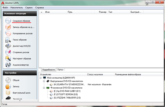Open Копирование дисков operation

coord(22,34)
